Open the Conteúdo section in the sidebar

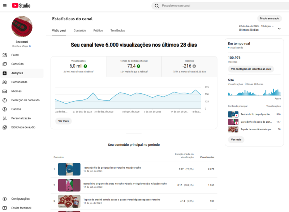(19, 64)
